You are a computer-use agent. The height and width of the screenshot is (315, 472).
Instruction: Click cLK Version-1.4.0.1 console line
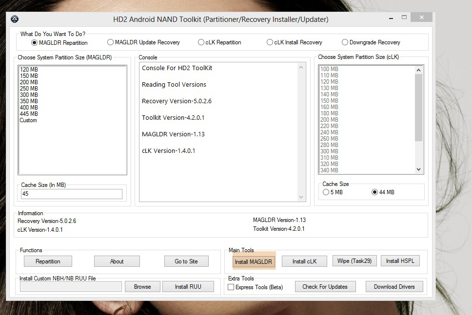point(169,150)
